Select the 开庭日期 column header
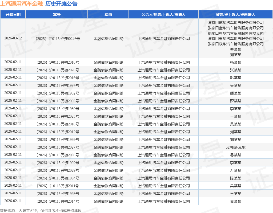The image size is (273, 213). click(13, 15)
